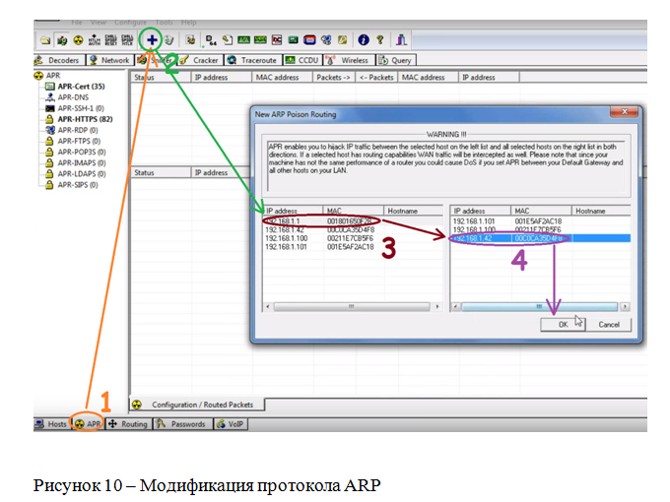Toggle the Start/Stop Sniffer toolbar icon

pyautogui.click(x=62, y=40)
